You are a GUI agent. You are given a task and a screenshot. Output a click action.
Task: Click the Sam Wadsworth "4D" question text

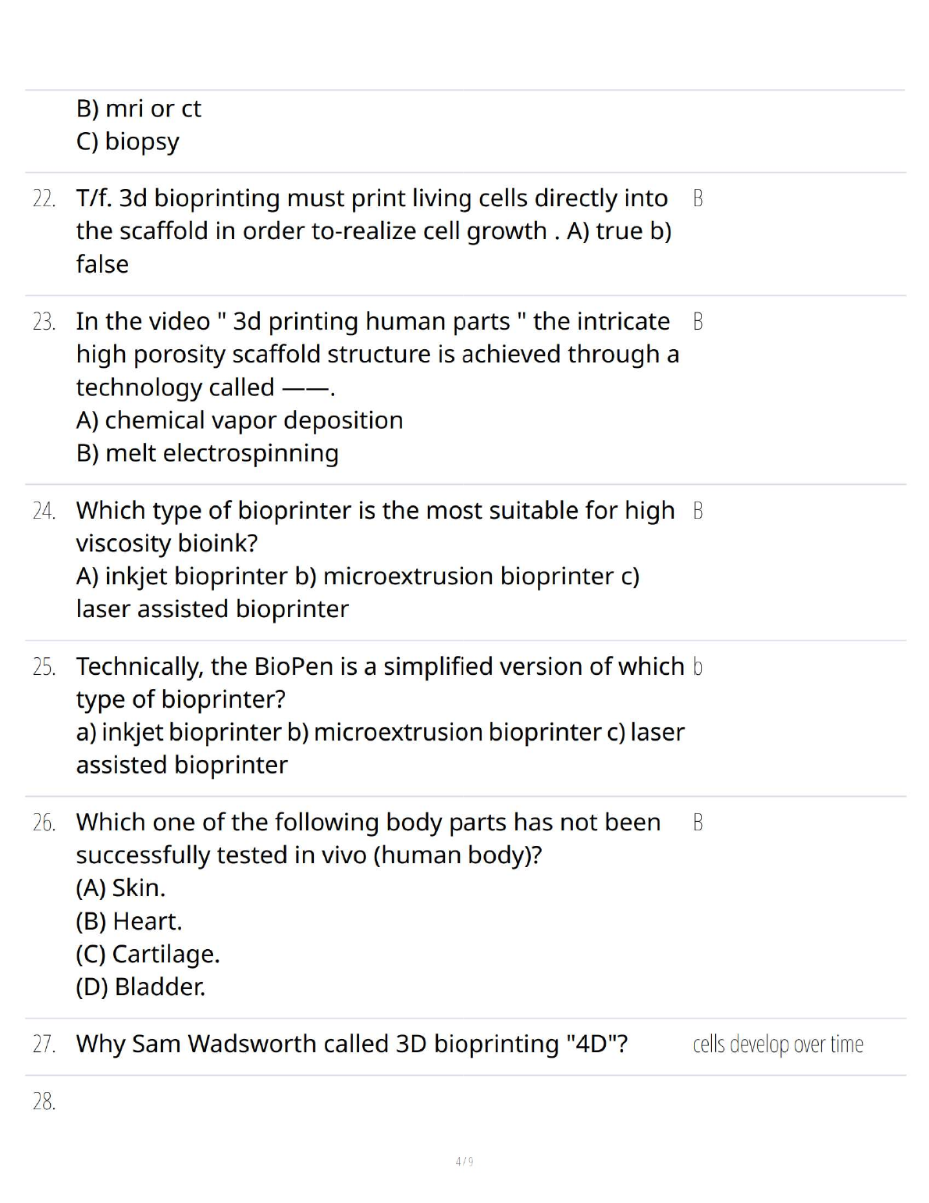pyautogui.click(x=351, y=1044)
